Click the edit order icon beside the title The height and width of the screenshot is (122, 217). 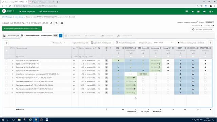[51, 23]
